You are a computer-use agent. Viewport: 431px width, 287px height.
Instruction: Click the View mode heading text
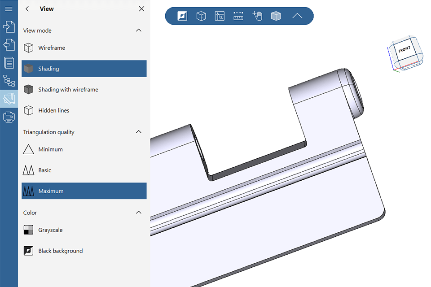[37, 30]
